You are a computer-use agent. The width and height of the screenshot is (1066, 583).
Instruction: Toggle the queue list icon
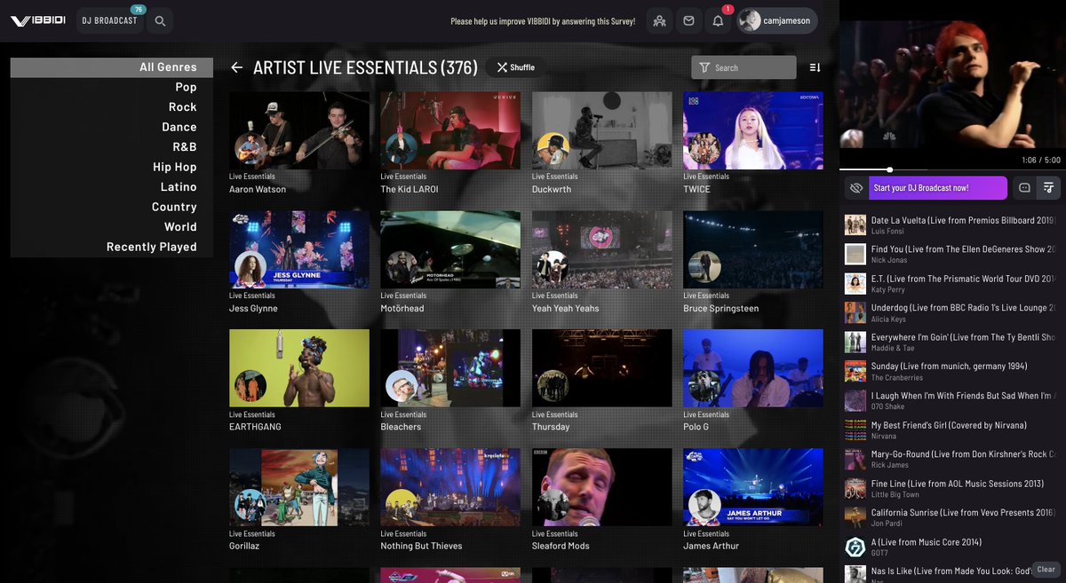(1048, 188)
